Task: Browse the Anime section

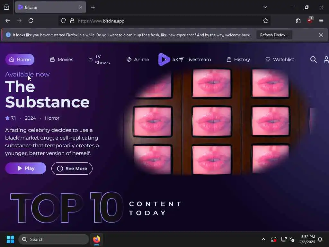Action: pyautogui.click(x=138, y=59)
